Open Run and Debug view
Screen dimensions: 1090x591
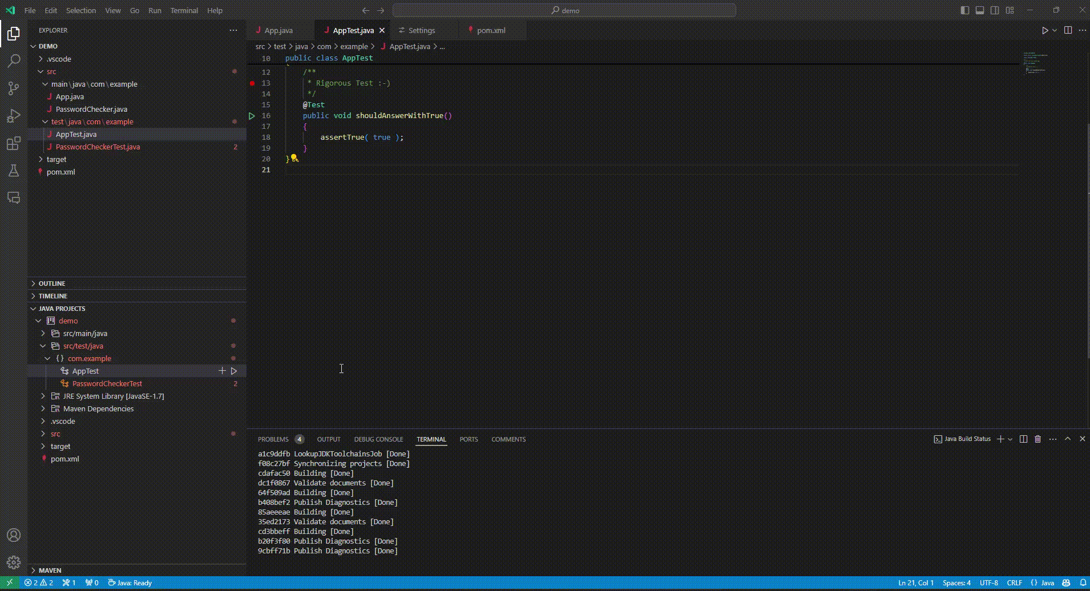point(14,116)
